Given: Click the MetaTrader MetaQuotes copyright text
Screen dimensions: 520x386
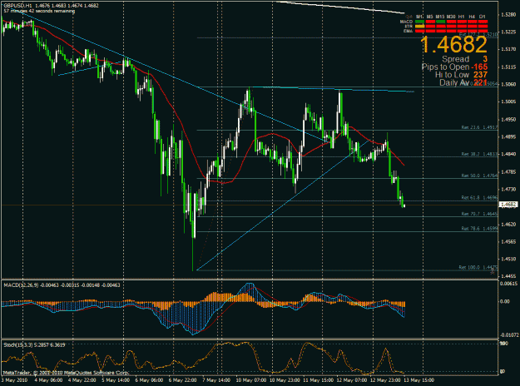Looking at the screenshot, I should [66, 373].
